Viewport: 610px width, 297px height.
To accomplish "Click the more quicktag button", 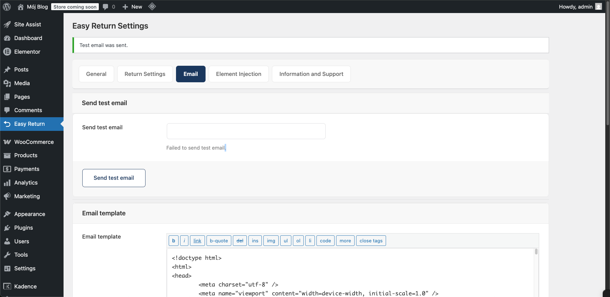I will [x=345, y=241].
